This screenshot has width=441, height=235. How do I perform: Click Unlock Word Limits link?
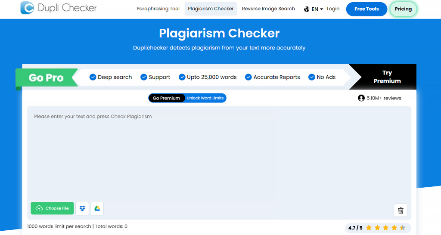205,98
